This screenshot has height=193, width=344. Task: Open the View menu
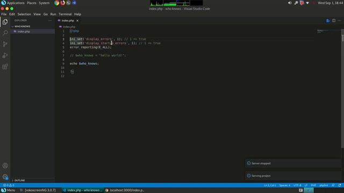tap(37, 14)
